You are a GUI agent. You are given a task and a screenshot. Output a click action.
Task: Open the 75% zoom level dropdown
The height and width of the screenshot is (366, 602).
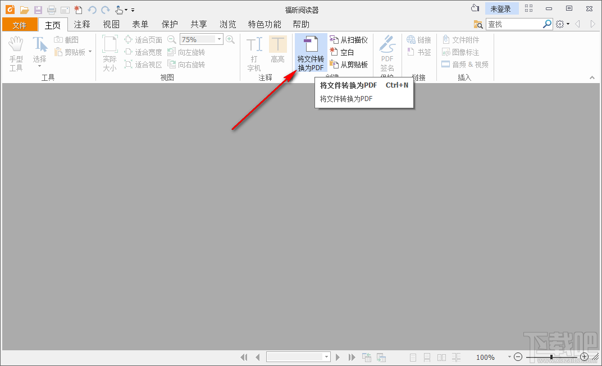coord(219,39)
